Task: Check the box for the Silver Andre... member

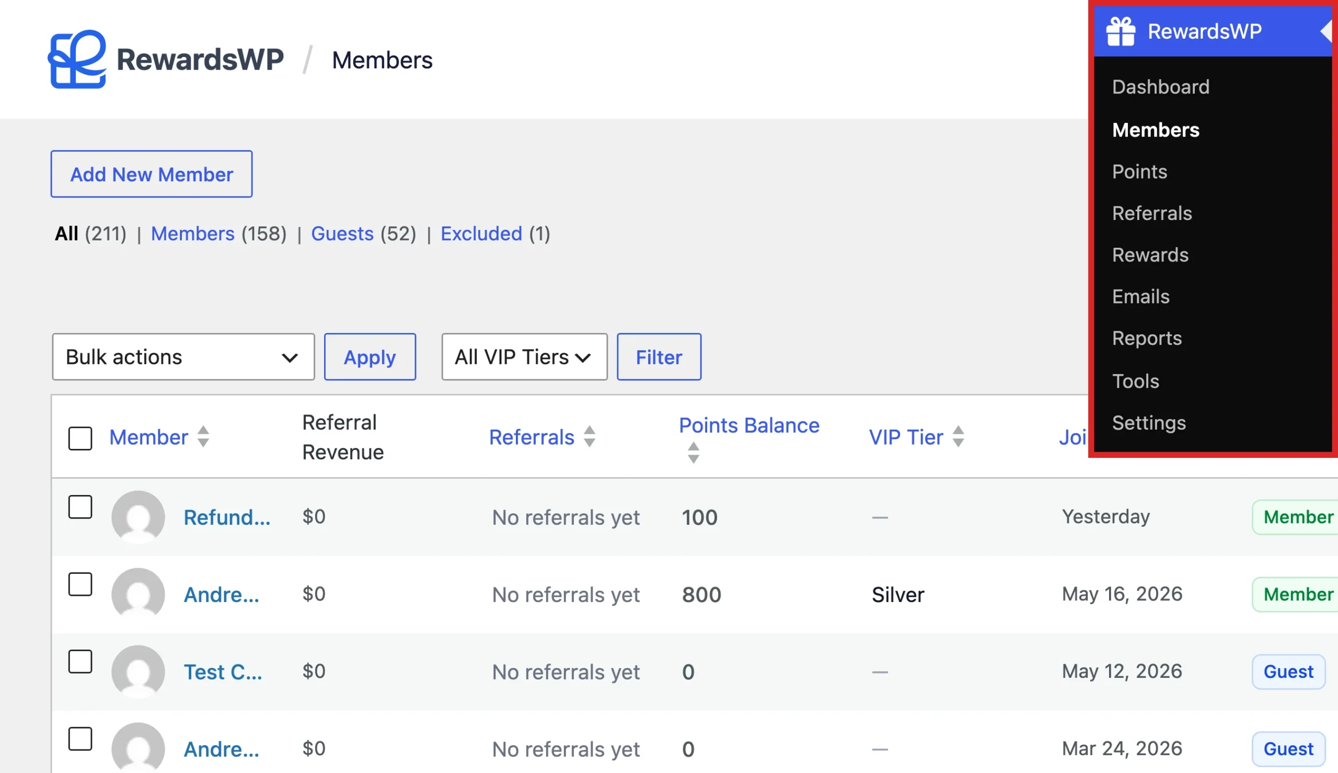Action: tap(80, 584)
